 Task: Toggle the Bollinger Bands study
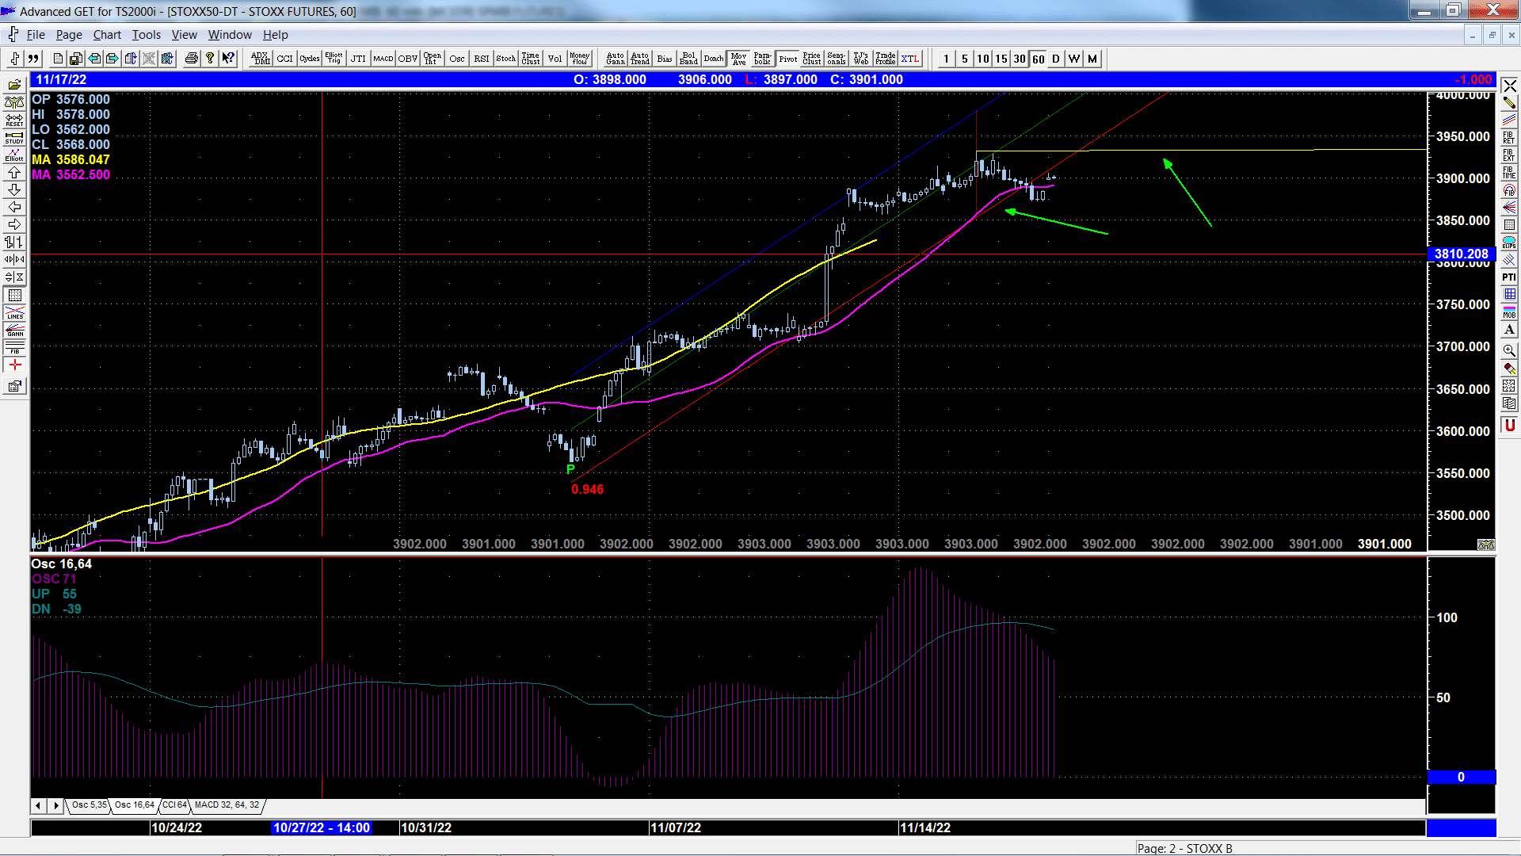tap(689, 59)
